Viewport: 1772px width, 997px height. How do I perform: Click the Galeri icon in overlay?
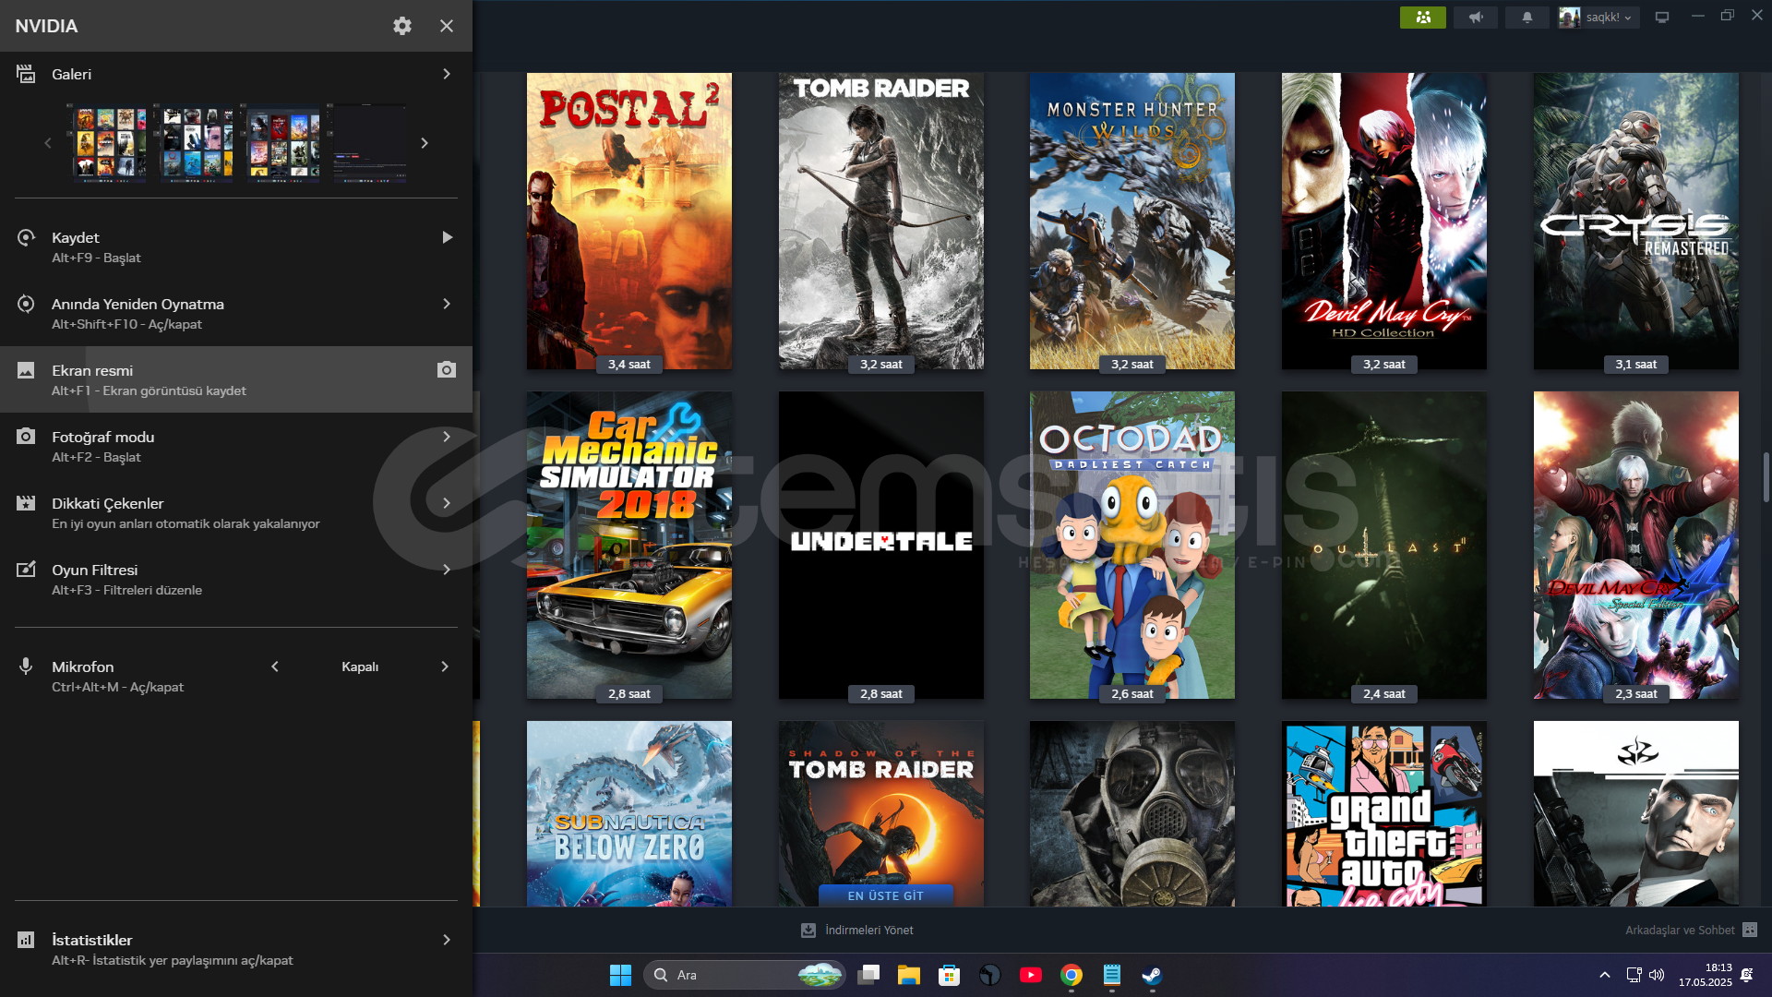(26, 74)
